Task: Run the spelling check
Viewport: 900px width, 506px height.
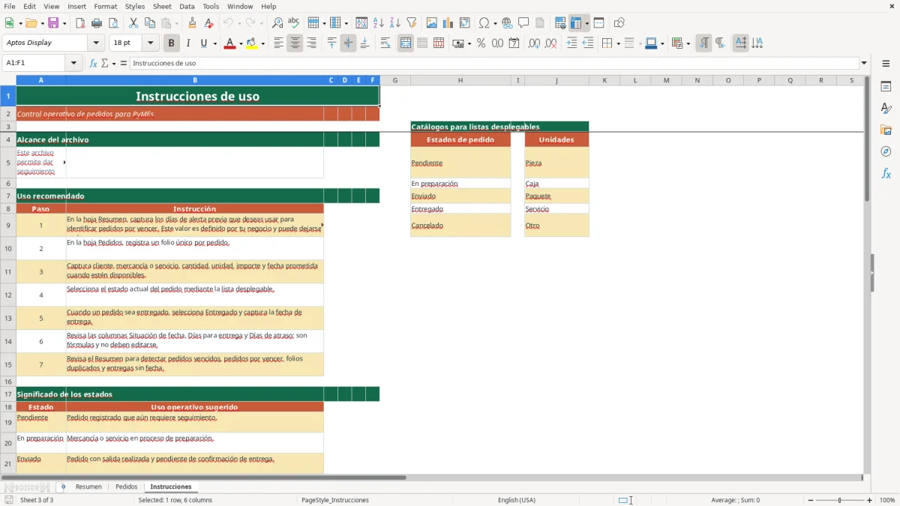Action: [x=294, y=23]
